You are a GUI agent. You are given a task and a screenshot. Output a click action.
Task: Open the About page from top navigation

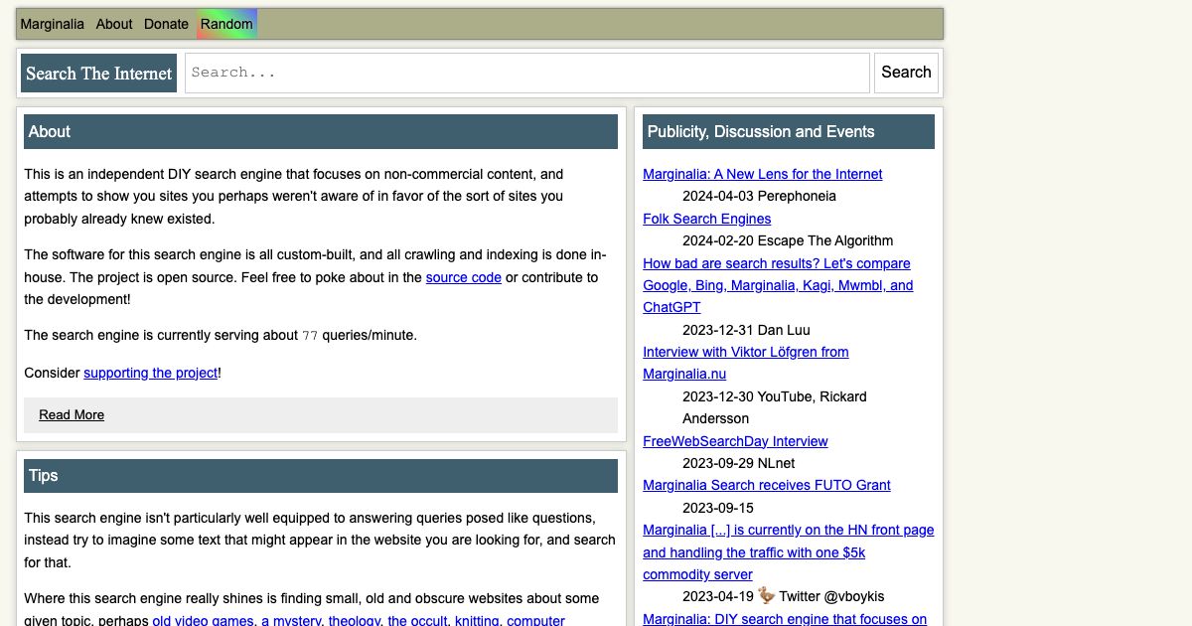tap(113, 24)
